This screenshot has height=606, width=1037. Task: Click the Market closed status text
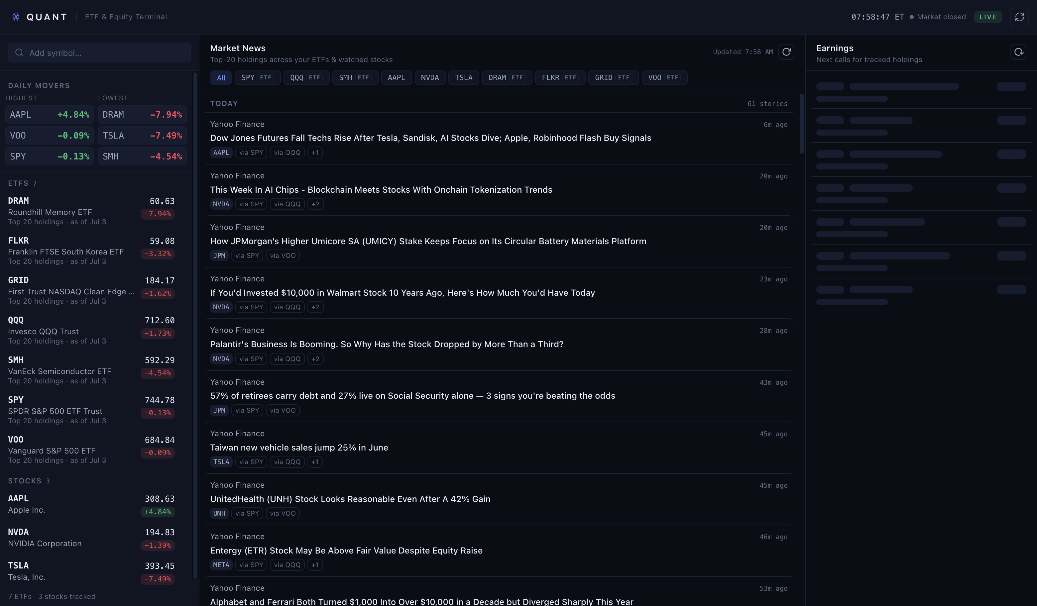941,17
